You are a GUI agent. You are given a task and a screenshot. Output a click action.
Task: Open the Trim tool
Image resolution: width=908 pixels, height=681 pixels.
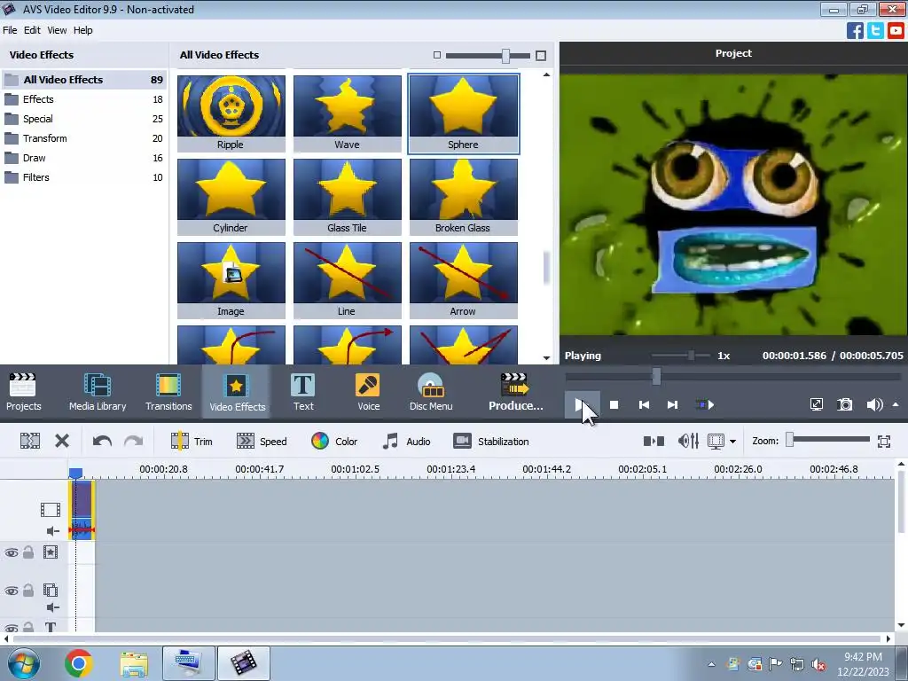coord(192,442)
